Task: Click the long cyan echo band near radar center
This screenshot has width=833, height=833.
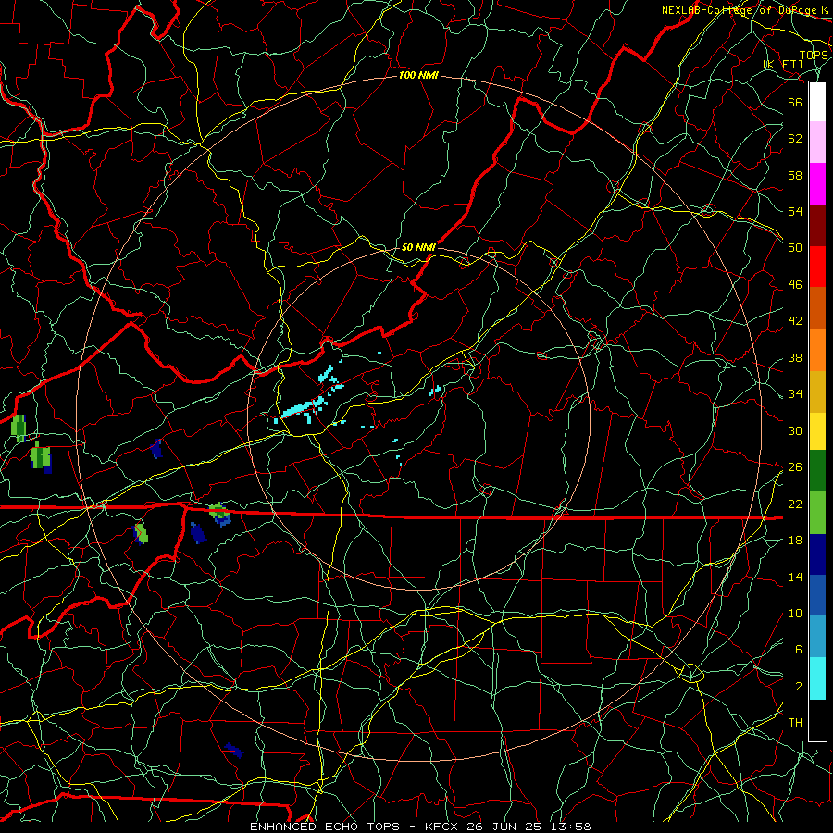Action: click(x=303, y=409)
